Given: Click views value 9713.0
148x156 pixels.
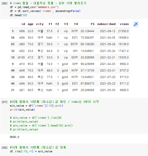Looking at the screenshot, I should click(x=124, y=77).
